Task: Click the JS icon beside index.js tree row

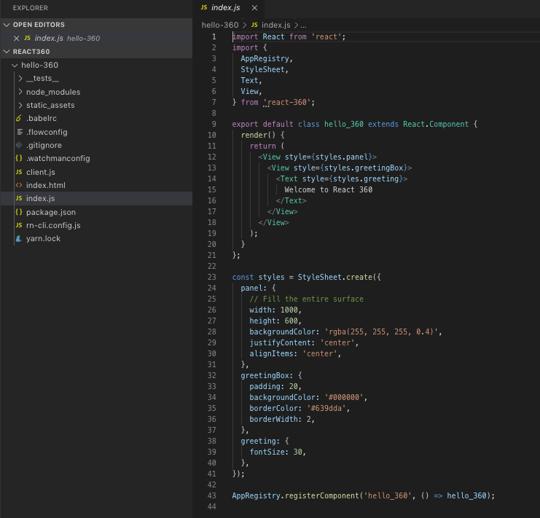Action: [x=19, y=199]
